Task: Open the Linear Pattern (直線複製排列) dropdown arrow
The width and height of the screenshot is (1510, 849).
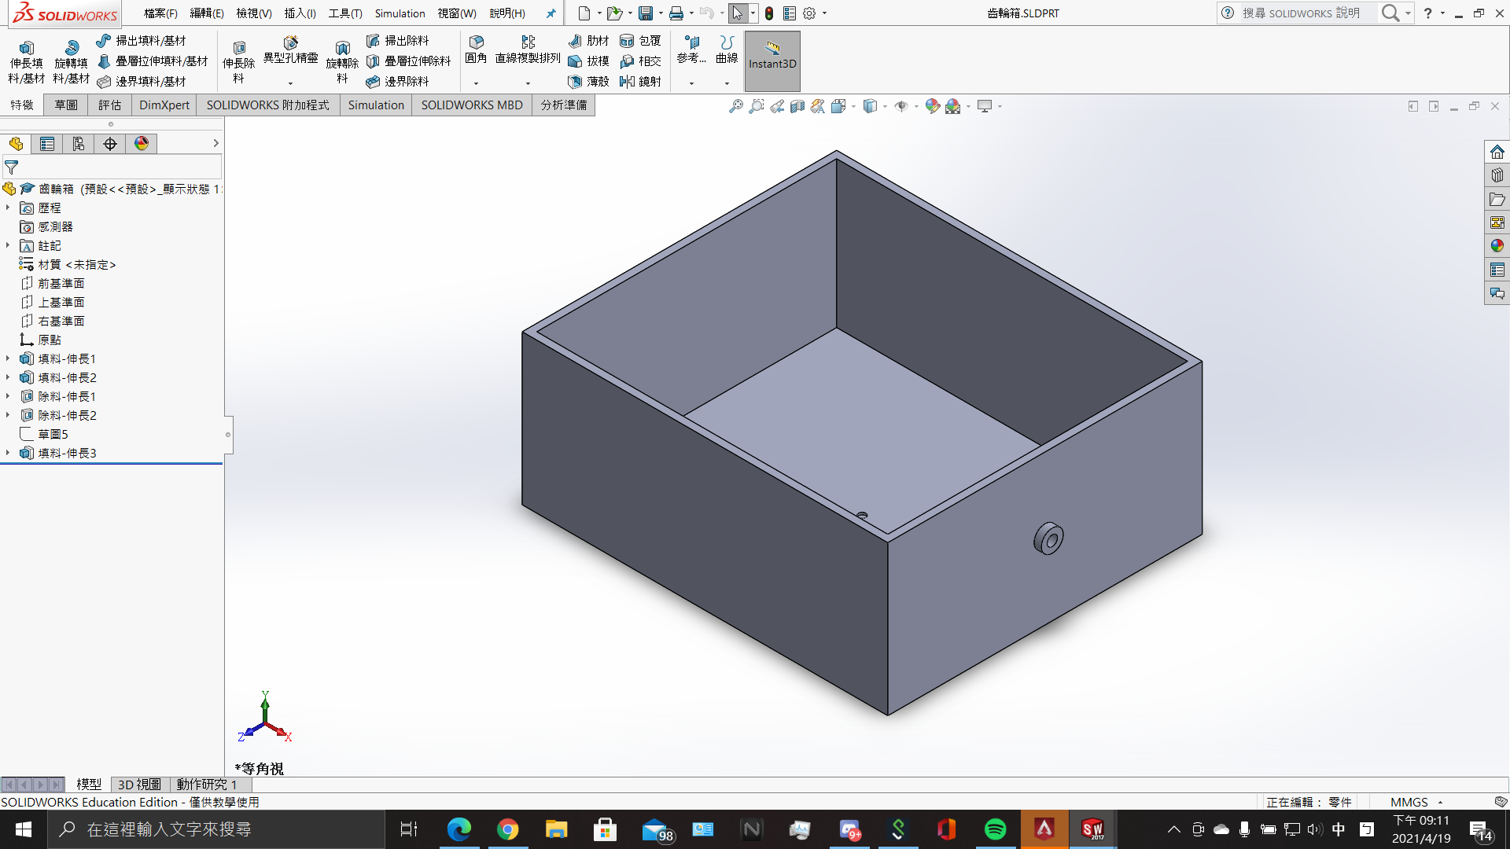Action: tap(528, 83)
